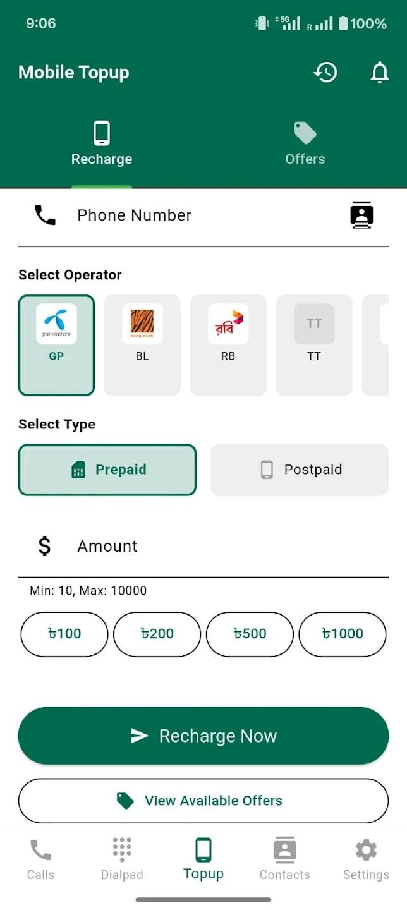Tap the Amount input field

point(190,546)
